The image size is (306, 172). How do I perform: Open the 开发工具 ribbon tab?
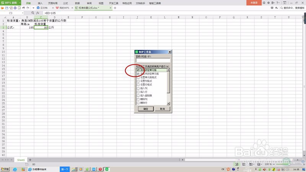pos(114,3)
